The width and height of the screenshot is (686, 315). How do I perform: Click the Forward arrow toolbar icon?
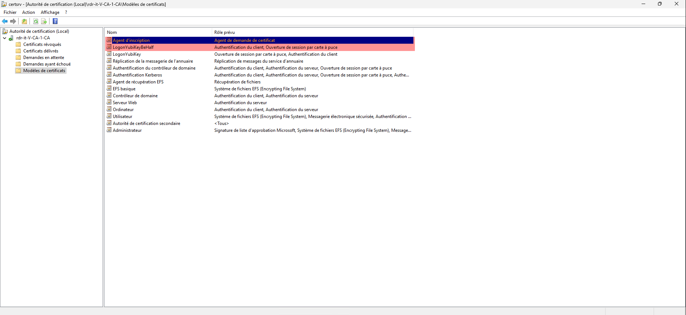tap(13, 21)
